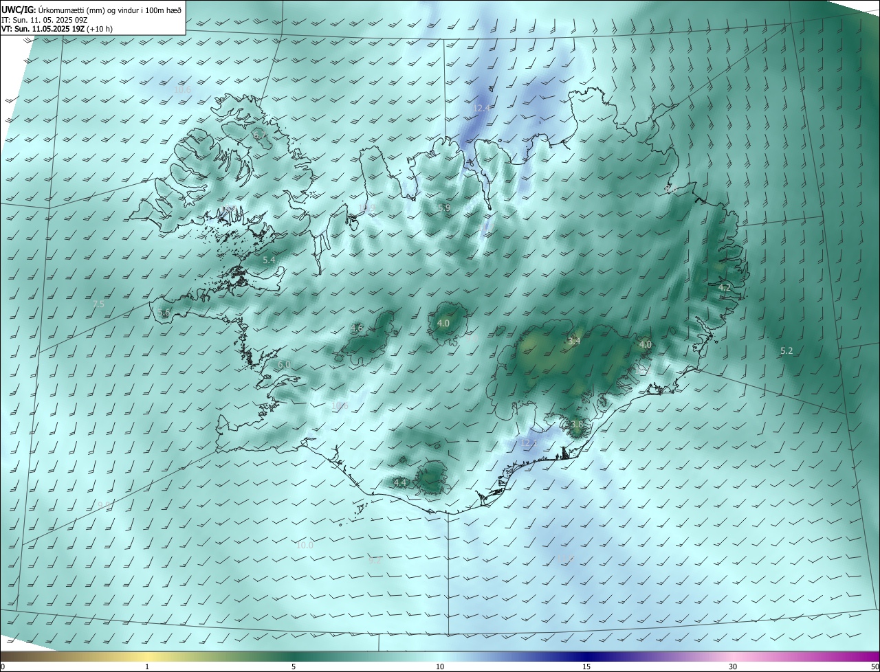
Task: Click the colour scale tick labelled 30
Action: click(733, 667)
